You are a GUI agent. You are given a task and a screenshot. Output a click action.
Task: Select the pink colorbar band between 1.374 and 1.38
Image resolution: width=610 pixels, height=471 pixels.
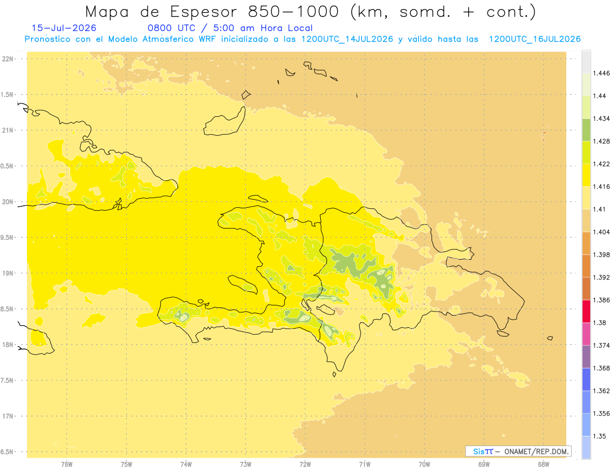pyautogui.click(x=586, y=334)
